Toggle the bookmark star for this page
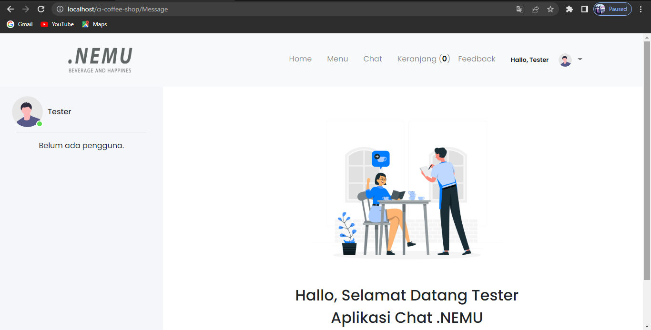Viewport: 651px width, 330px height. [x=550, y=9]
